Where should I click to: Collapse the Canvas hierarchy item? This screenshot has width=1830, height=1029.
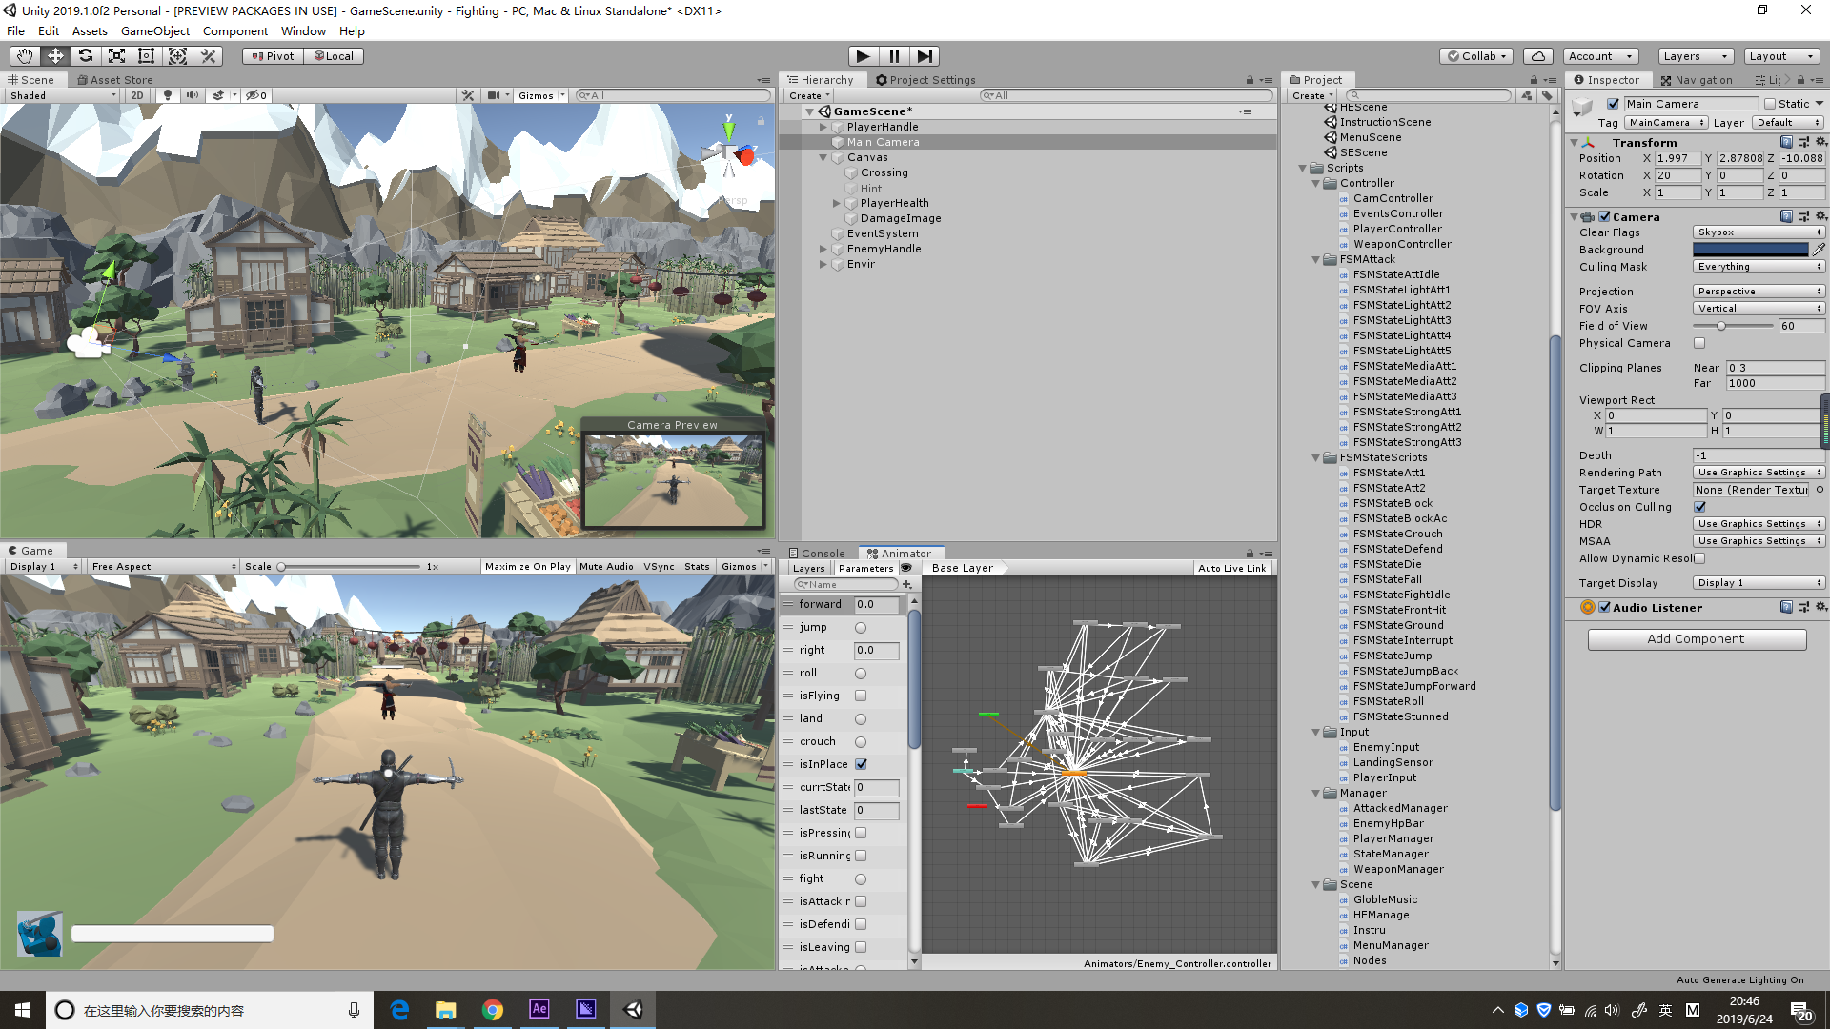tap(823, 158)
